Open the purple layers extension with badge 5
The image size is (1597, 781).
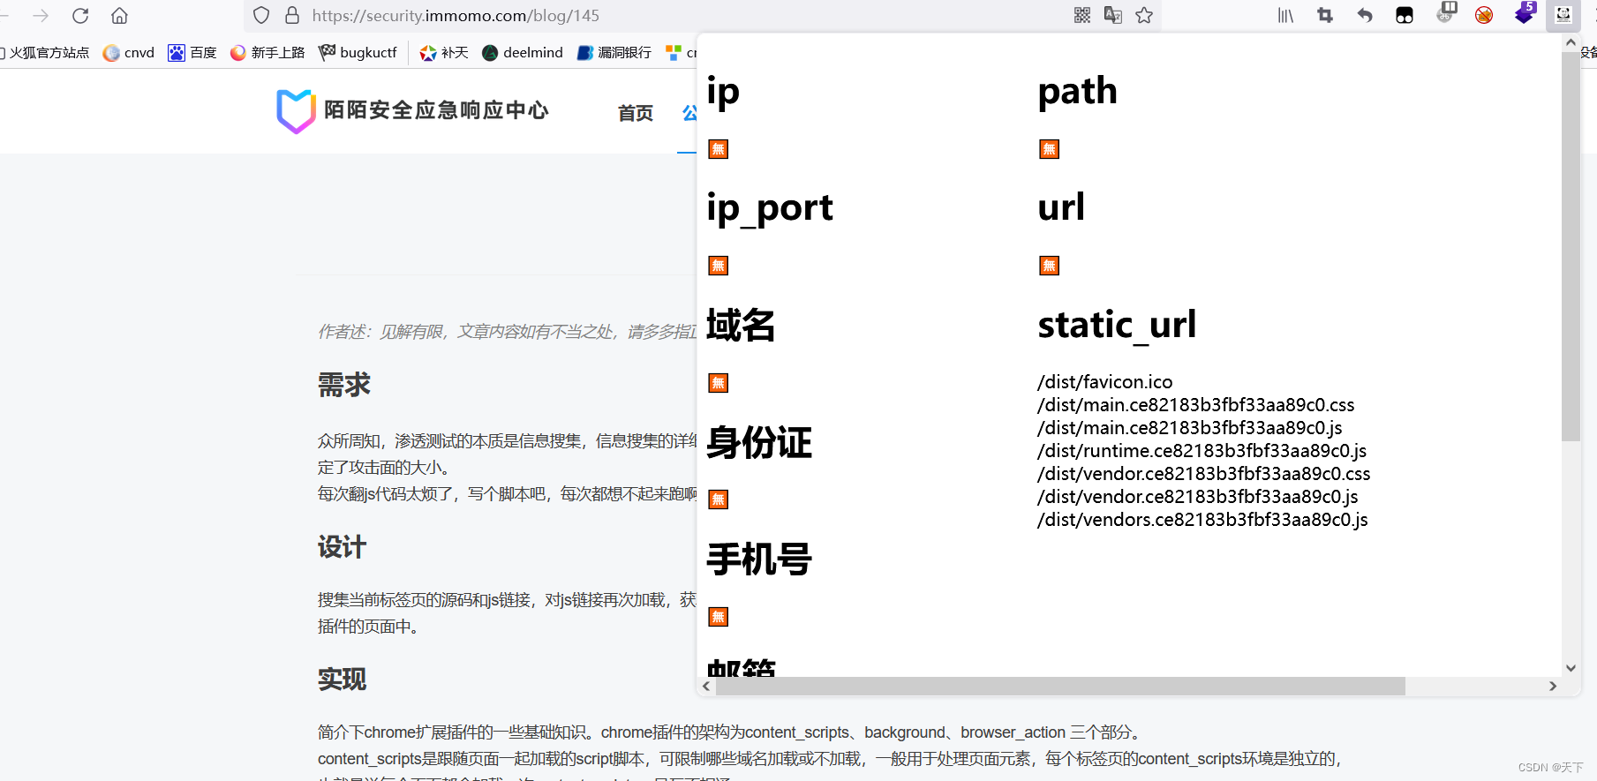(1525, 13)
